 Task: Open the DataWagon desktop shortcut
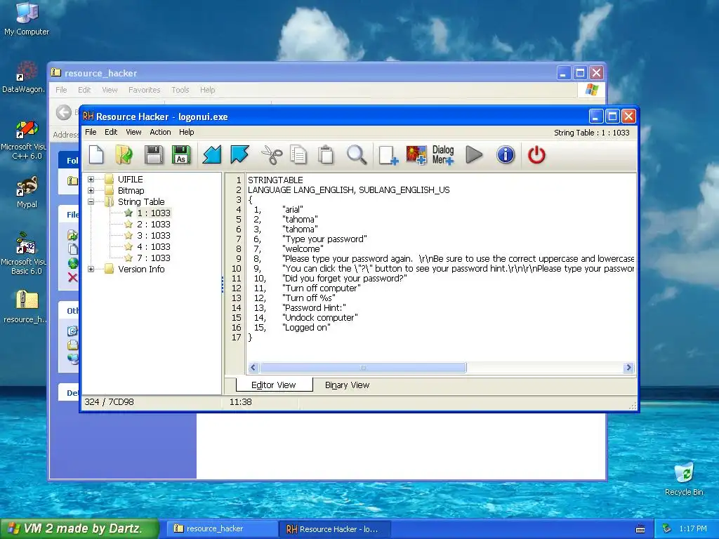pos(23,77)
